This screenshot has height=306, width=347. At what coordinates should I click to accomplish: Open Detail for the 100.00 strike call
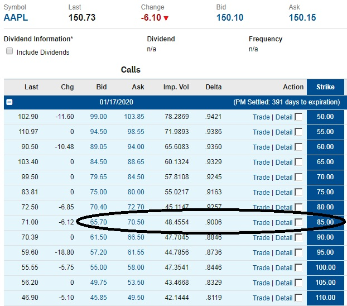(x=283, y=267)
